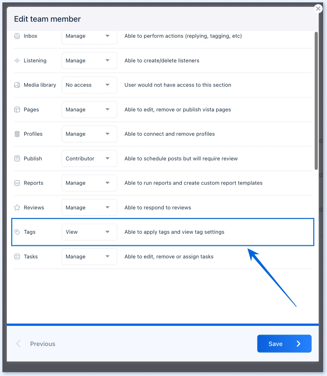Click the Reports chart icon

tap(17, 183)
